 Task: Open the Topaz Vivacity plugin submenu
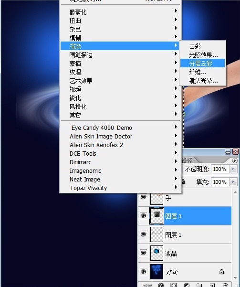coord(121,188)
